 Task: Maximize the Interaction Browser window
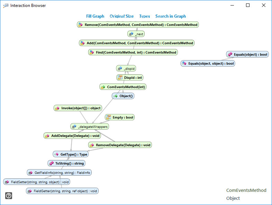tap(248, 6)
